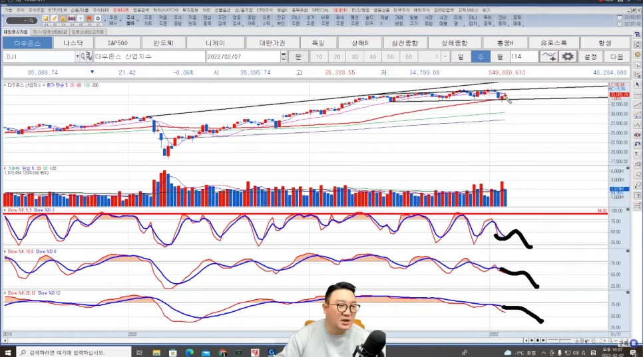Image resolution: width=643 pixels, height=357 pixels.
Task: Click the chart playback stop control at bottom right
Action: (538, 340)
